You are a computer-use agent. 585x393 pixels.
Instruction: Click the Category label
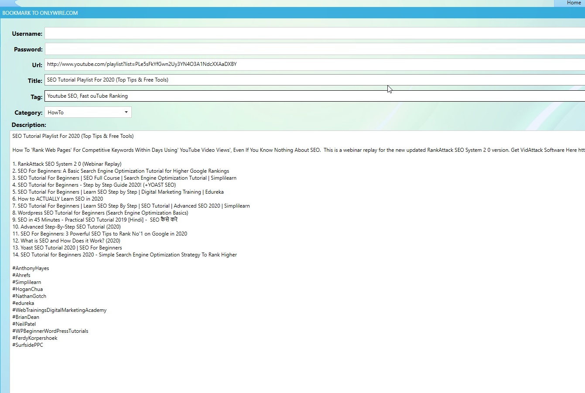click(28, 113)
